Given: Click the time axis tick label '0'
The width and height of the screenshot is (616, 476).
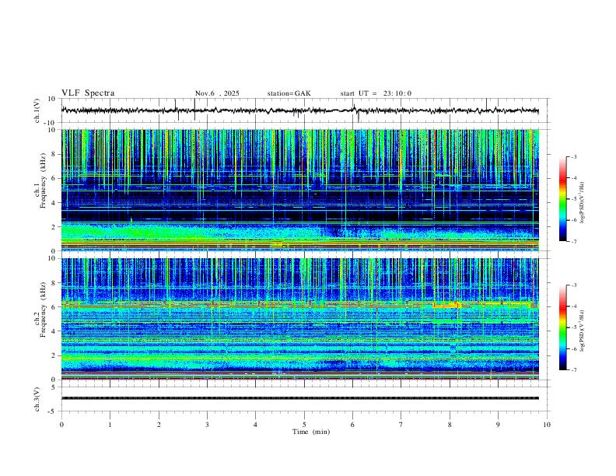Looking at the screenshot, I should (61, 425).
